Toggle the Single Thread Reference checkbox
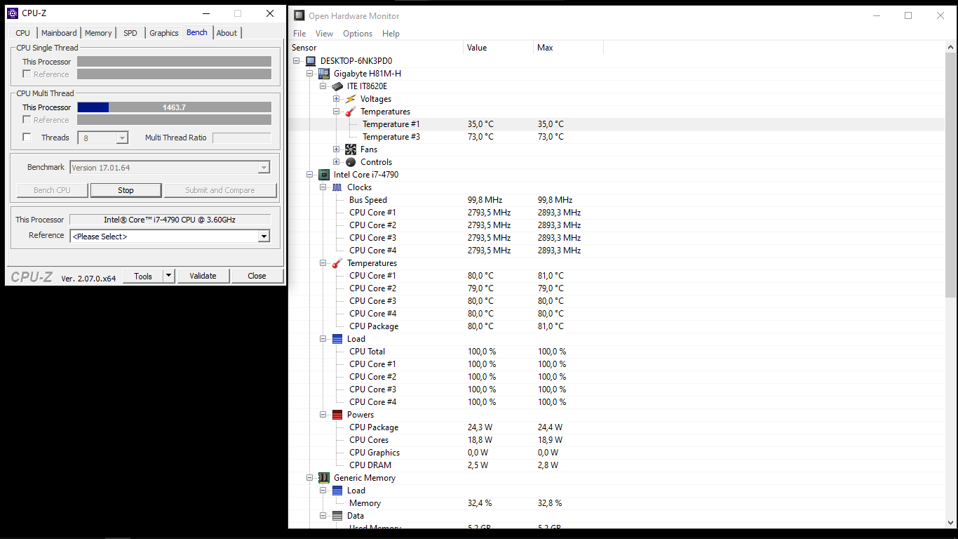The height and width of the screenshot is (539, 958). coord(27,74)
